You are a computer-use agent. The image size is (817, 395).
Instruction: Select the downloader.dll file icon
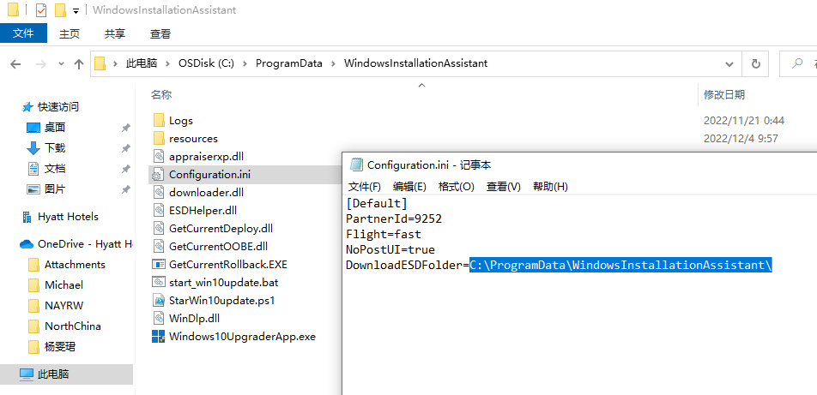point(159,192)
